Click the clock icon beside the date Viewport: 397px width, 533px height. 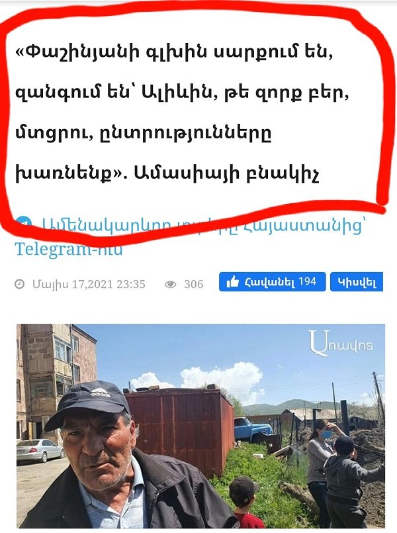pos(20,284)
